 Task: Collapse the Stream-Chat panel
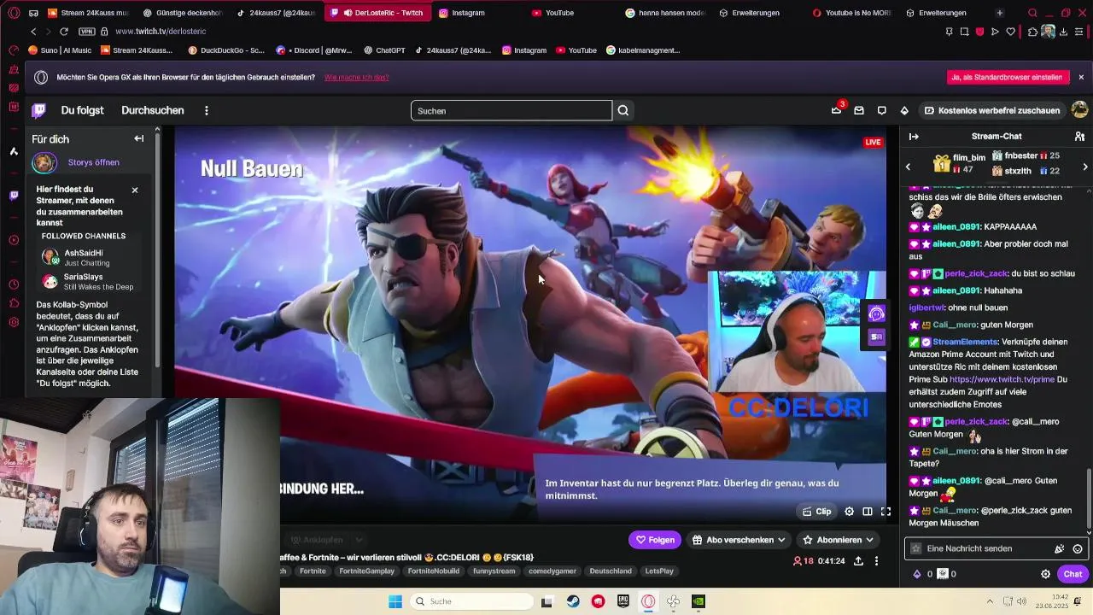914,137
